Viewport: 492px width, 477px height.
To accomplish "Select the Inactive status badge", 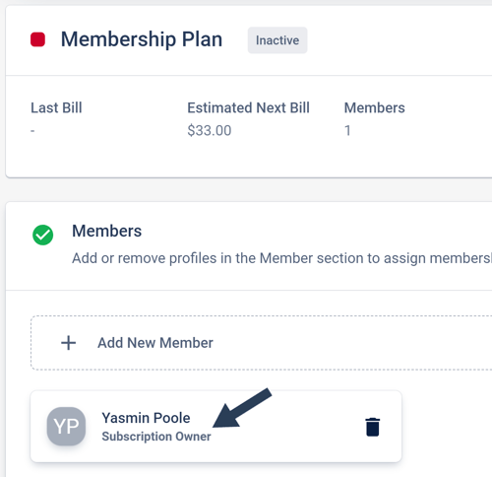I will pyautogui.click(x=277, y=40).
